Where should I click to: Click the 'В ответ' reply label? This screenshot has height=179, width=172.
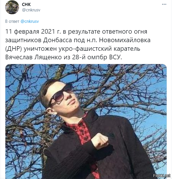pos(12,21)
